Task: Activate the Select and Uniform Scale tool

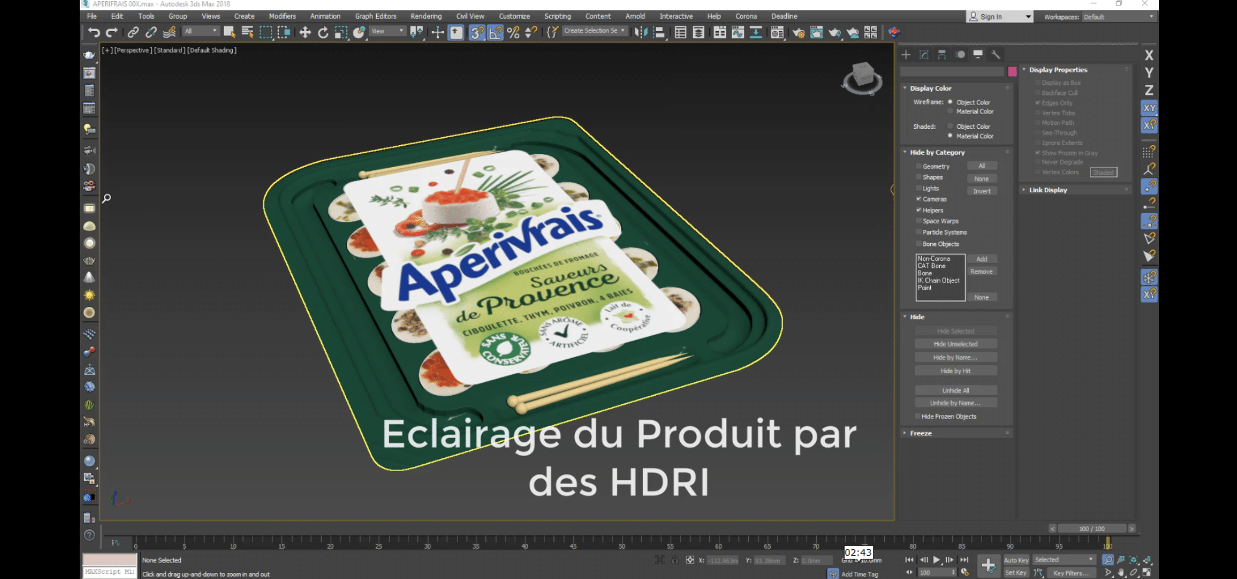Action: point(341,32)
